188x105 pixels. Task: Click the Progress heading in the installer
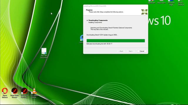89,10
